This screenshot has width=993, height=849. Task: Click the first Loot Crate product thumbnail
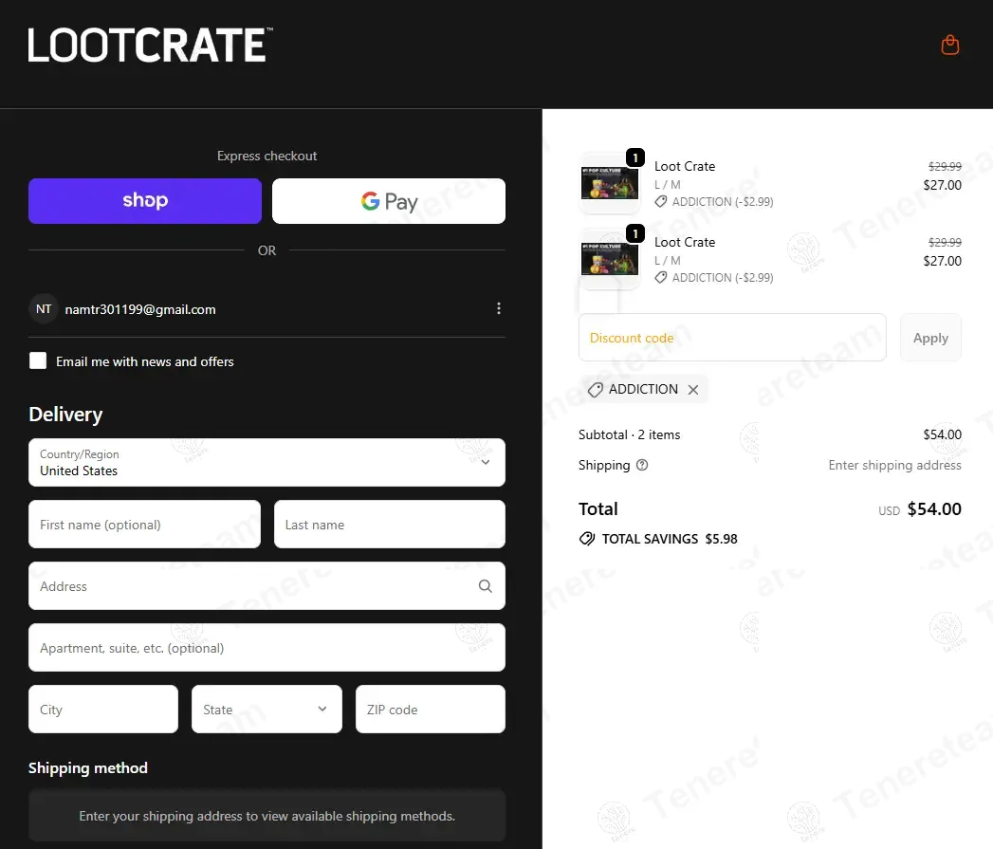[x=610, y=184]
